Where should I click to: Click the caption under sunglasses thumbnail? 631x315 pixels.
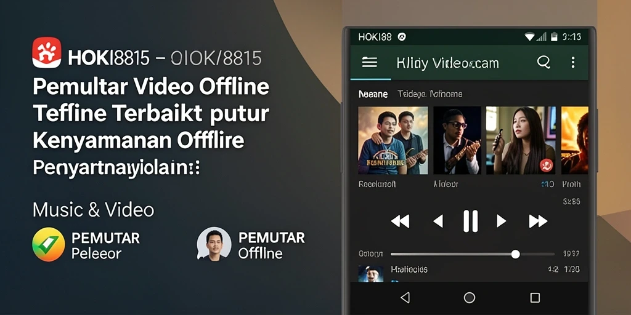tap(446, 184)
